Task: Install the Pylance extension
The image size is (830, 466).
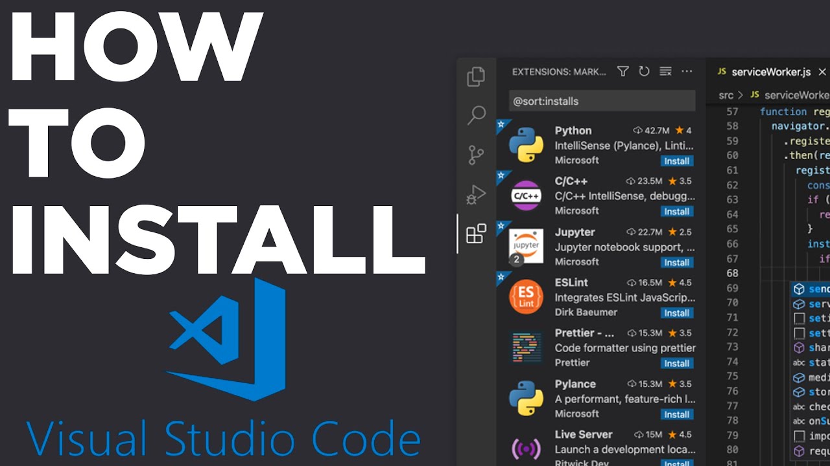Action: tap(677, 414)
